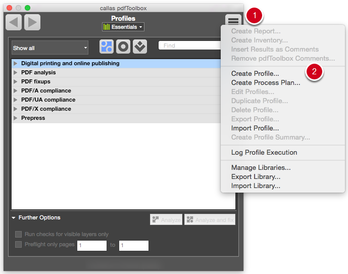
Task: Enable Run checks for visible layers only
Action: click(x=18, y=234)
